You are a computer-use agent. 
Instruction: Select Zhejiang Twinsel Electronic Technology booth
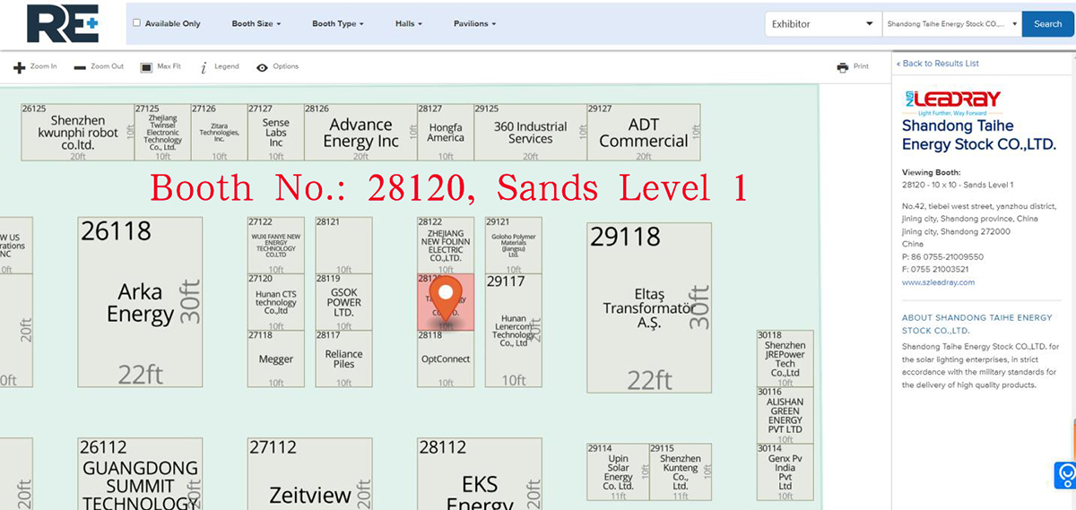(162, 133)
